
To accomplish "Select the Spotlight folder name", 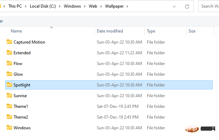I will point(22,85).
